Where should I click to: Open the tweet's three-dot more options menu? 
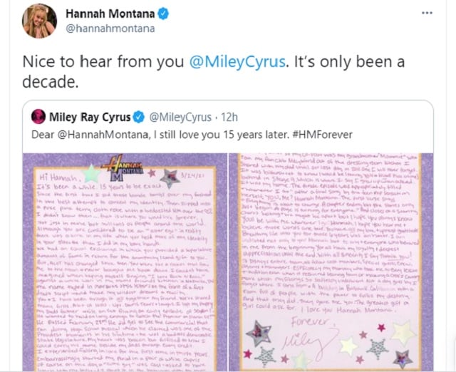[x=427, y=13]
